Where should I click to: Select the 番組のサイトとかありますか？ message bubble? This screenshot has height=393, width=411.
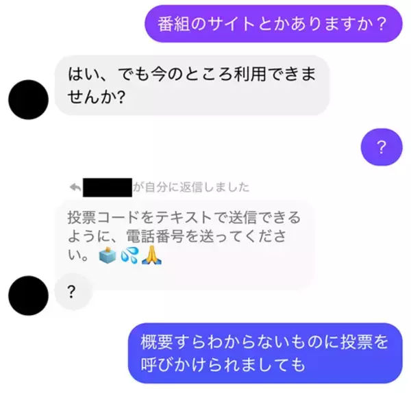point(273,23)
